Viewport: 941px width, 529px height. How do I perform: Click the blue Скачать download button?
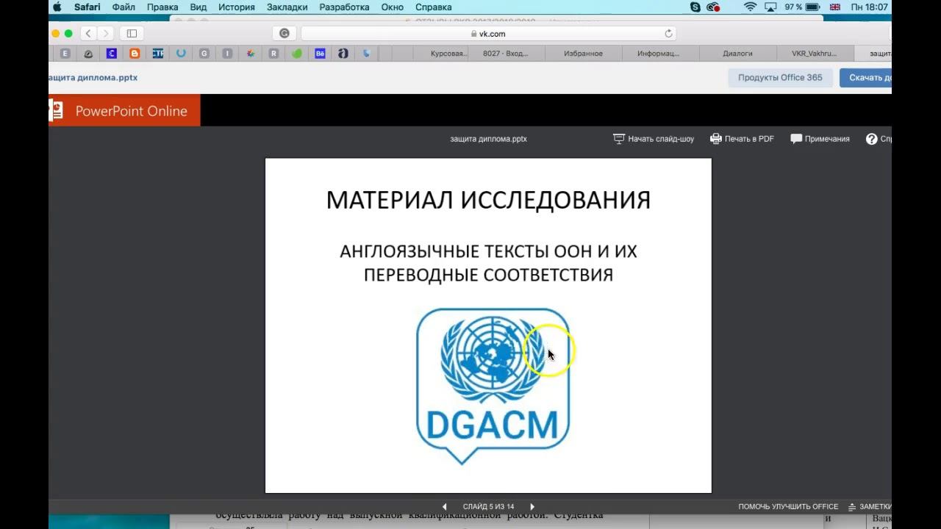(865, 77)
